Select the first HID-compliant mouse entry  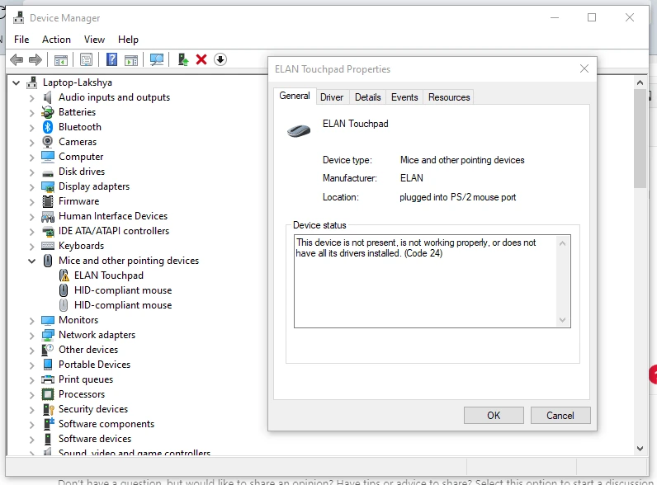pyautogui.click(x=123, y=290)
